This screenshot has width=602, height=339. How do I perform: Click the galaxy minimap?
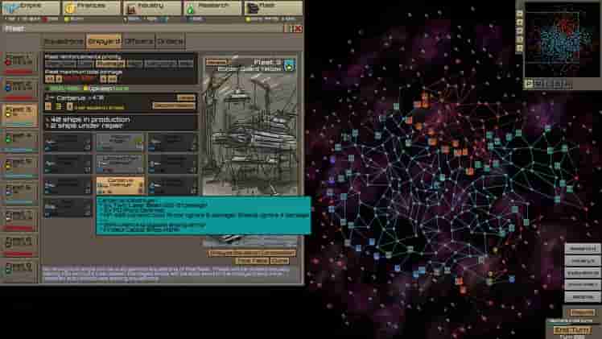561,40
